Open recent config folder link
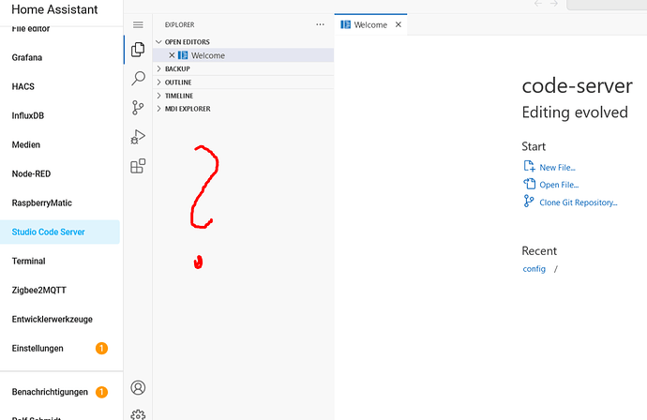Viewport: 647px width, 420px height. point(534,269)
